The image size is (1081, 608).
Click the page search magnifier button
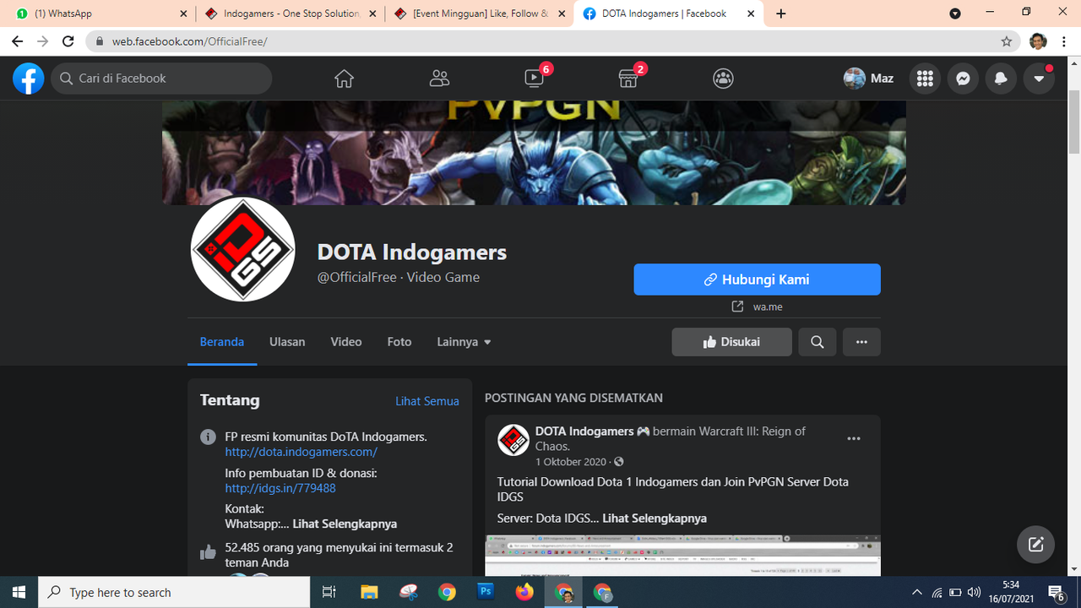pyautogui.click(x=818, y=342)
